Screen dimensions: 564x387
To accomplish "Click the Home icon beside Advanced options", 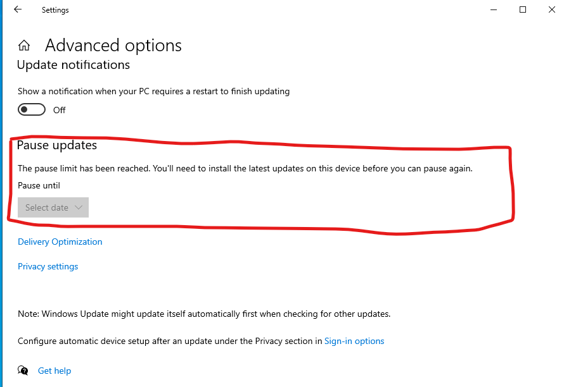I will tap(24, 46).
